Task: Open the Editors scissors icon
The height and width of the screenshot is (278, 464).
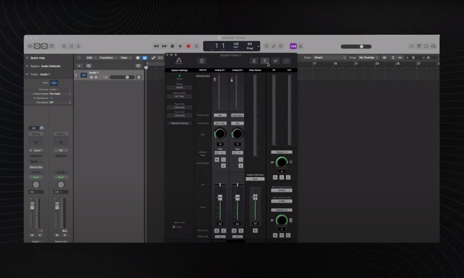Action: (78, 46)
